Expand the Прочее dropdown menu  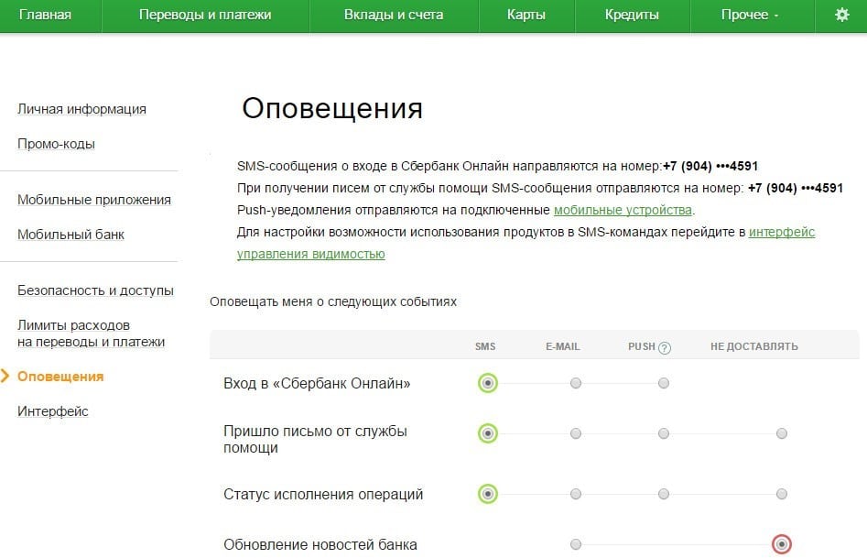(x=749, y=15)
